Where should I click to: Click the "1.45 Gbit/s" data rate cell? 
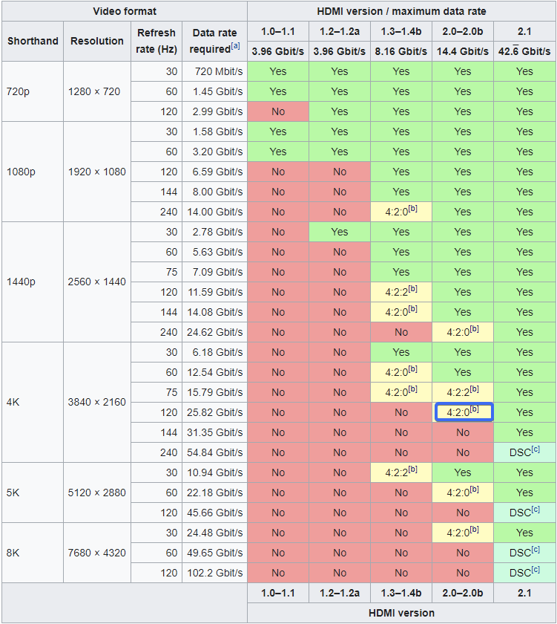(x=214, y=91)
